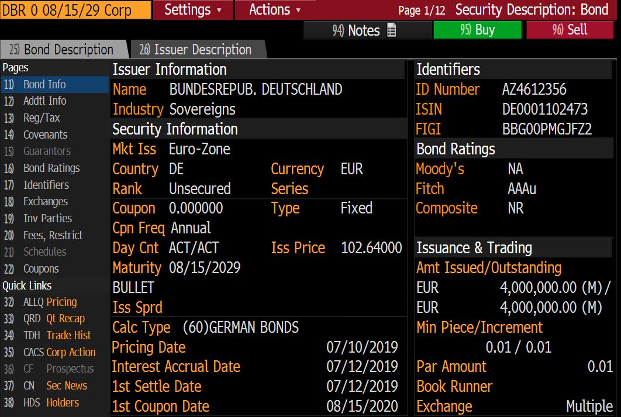Click the Mkt Iss value Euro-Zone
Screen dimensions: 621x417
point(199,149)
